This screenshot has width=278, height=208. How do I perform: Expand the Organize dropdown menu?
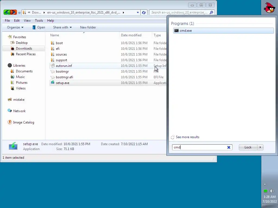click(x=22, y=27)
